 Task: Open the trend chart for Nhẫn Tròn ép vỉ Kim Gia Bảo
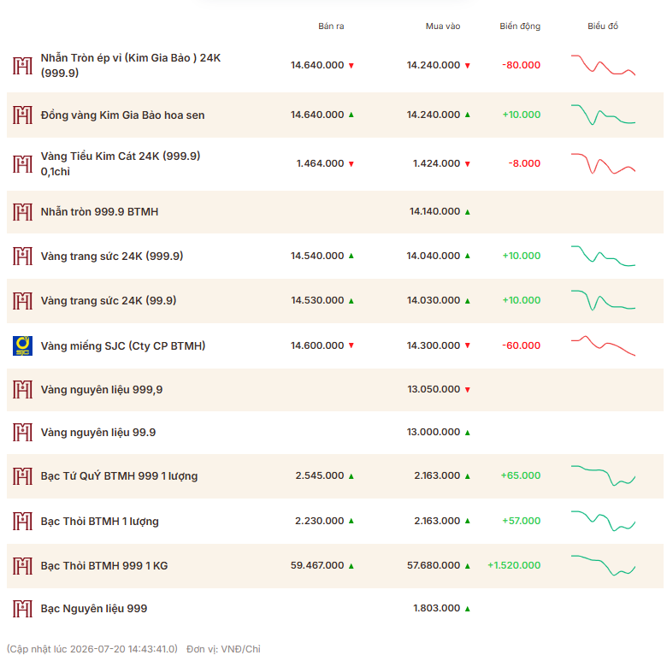coord(603,65)
